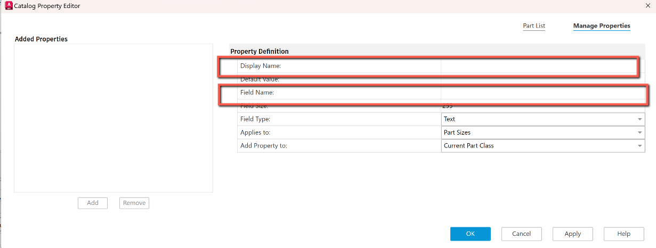Close the Catalog Property Editor window
Image resolution: width=656 pixels, height=248 pixels.
coord(647,5)
